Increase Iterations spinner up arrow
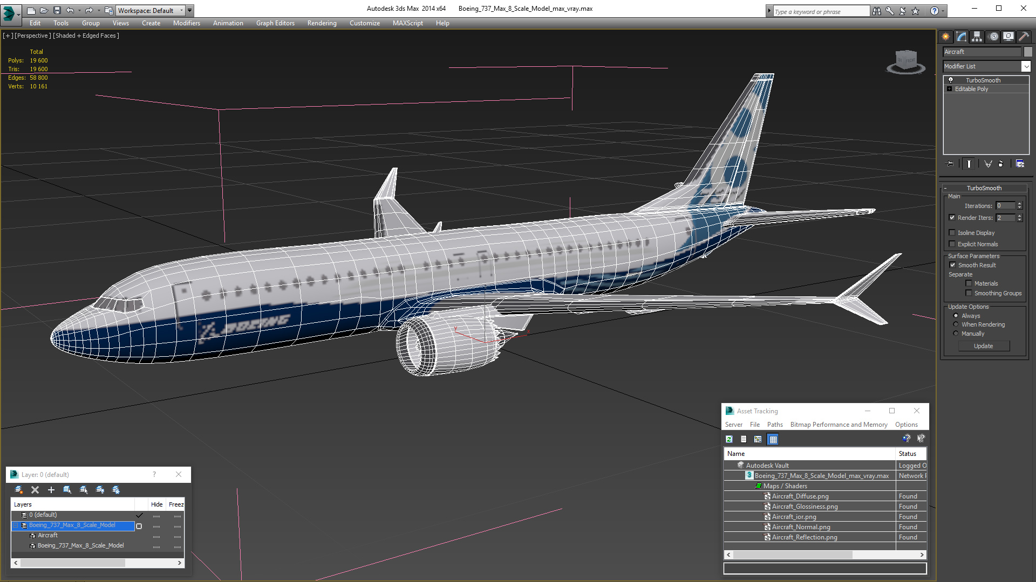This screenshot has width=1036, height=582. click(x=1020, y=204)
